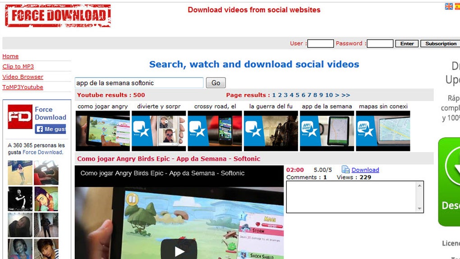Go to results page 10
460x259 pixels.
(329, 95)
